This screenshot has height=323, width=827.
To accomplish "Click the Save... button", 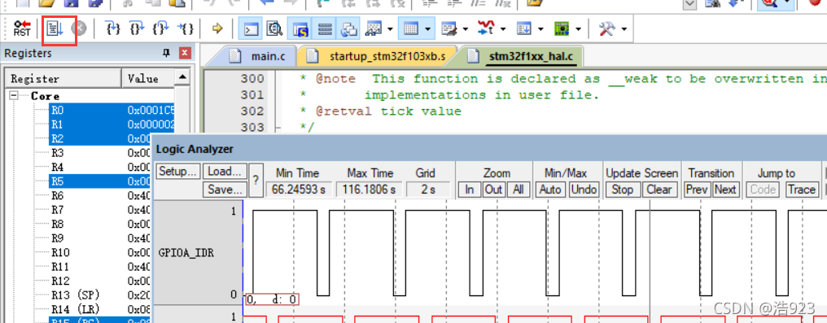I will 225,190.
